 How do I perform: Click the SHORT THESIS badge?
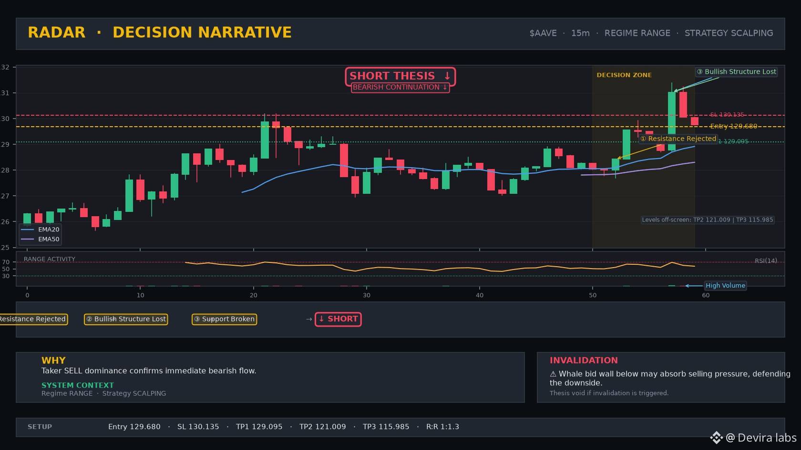pos(400,76)
